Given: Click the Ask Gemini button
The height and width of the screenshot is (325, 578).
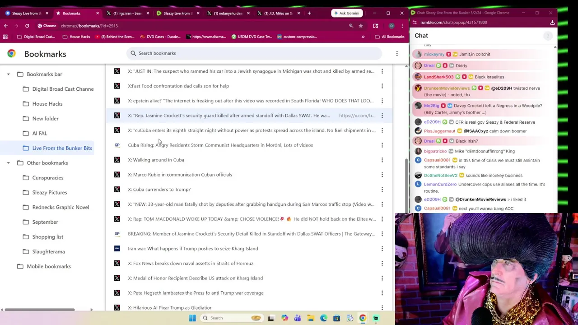Looking at the screenshot, I should pos(347,13).
